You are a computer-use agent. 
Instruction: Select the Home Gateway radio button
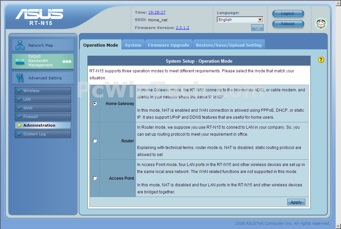coord(95,103)
